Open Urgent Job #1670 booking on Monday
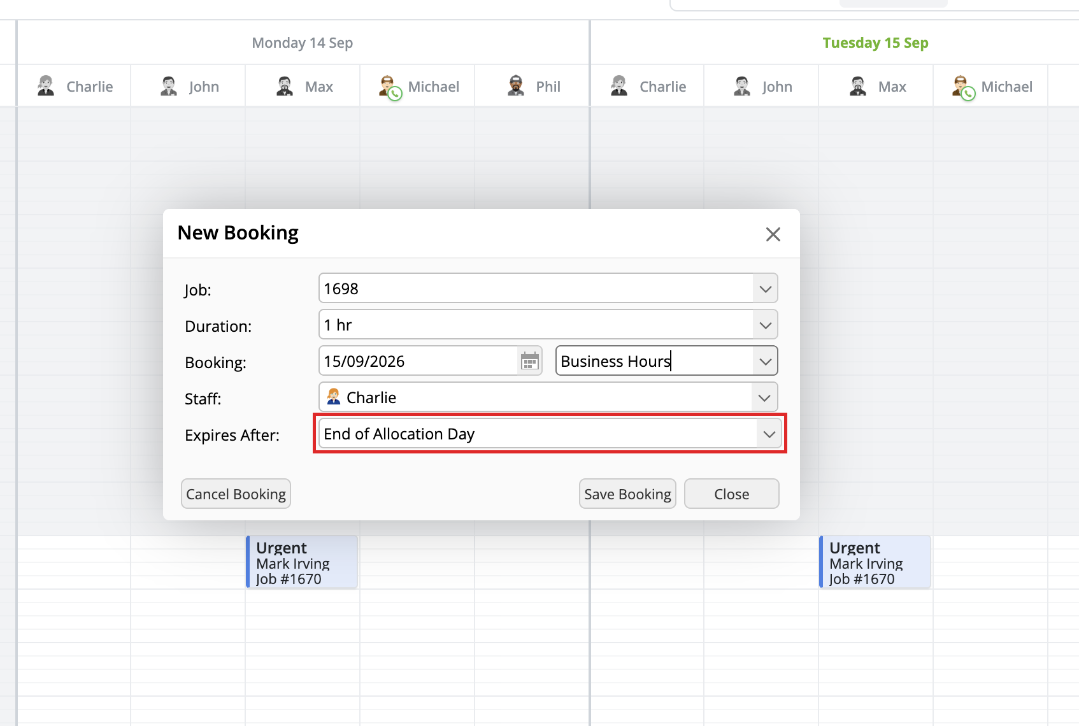The image size is (1079, 726). (x=302, y=562)
